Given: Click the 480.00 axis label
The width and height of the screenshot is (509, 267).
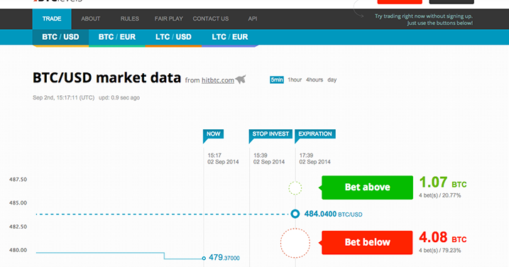Looking at the screenshot, I should [x=18, y=250].
